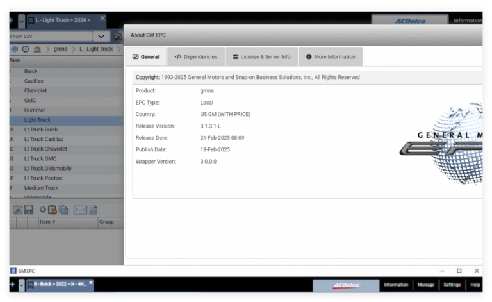The height and width of the screenshot is (302, 492).
Task: Add a new tab with the plus icon
Action: 12,21
